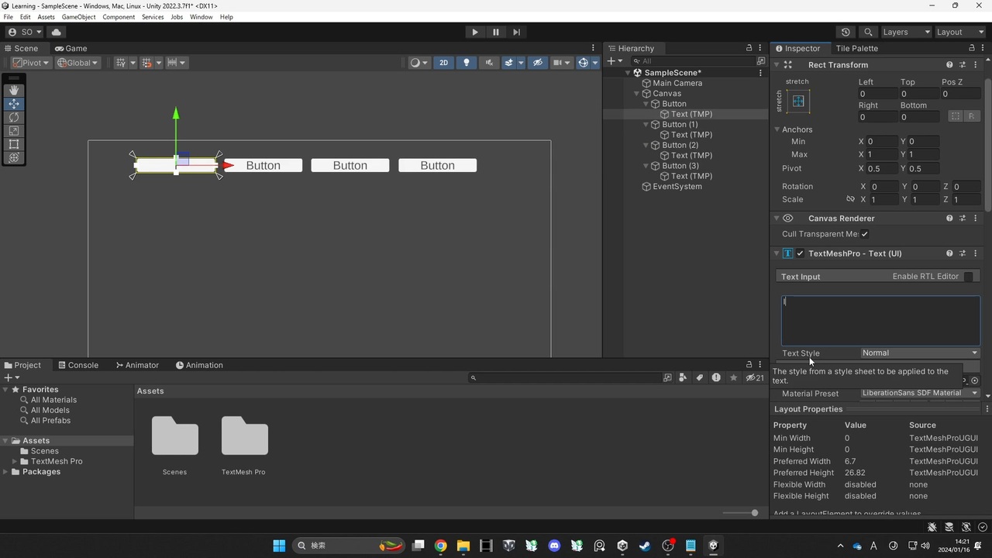Collapse the Canvas node in Hierarchy
Viewport: 992px width, 558px height.
point(635,93)
